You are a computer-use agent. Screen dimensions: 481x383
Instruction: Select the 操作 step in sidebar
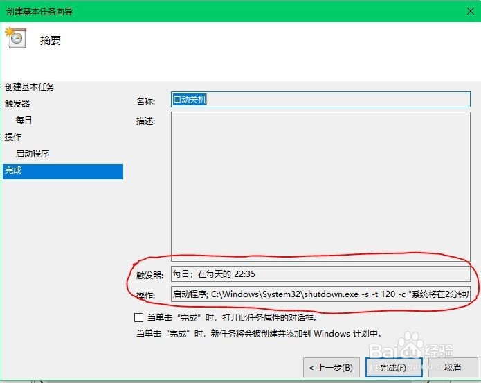(13, 137)
